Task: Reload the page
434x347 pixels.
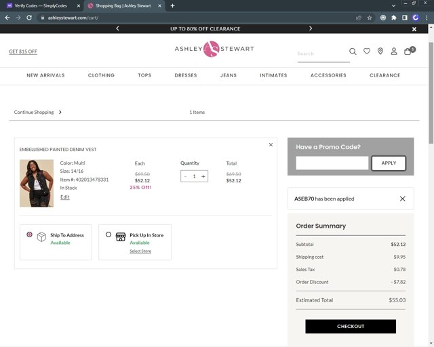Action: pos(29,18)
